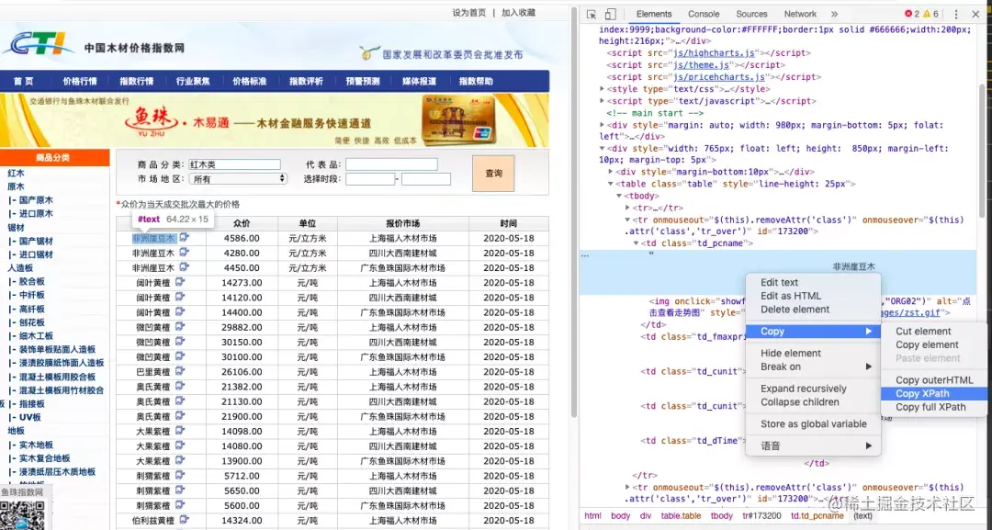Collapse the td class="td_pcname" node
The image size is (992, 530).
[636, 243]
